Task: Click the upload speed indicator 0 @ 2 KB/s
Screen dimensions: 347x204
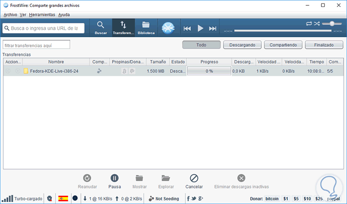Action: coord(129,199)
